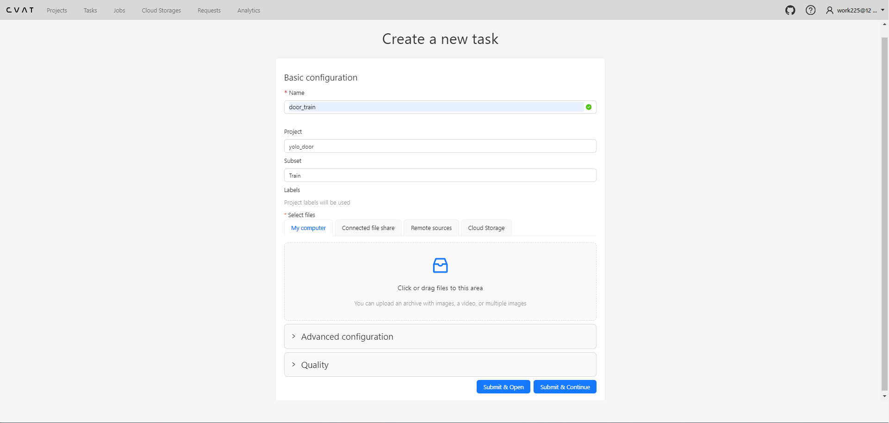Image resolution: width=889 pixels, height=423 pixels.
Task: Click the CVAT logo
Action: [20, 10]
